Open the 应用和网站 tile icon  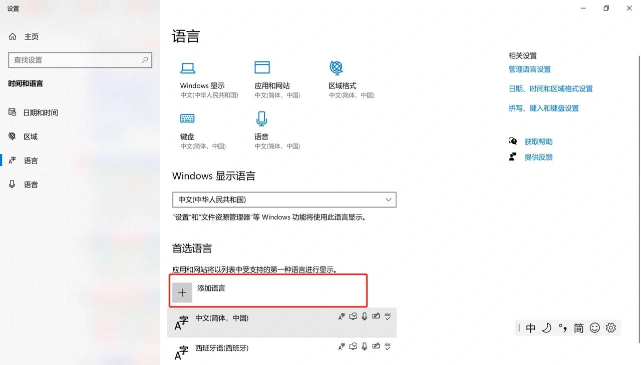point(262,67)
